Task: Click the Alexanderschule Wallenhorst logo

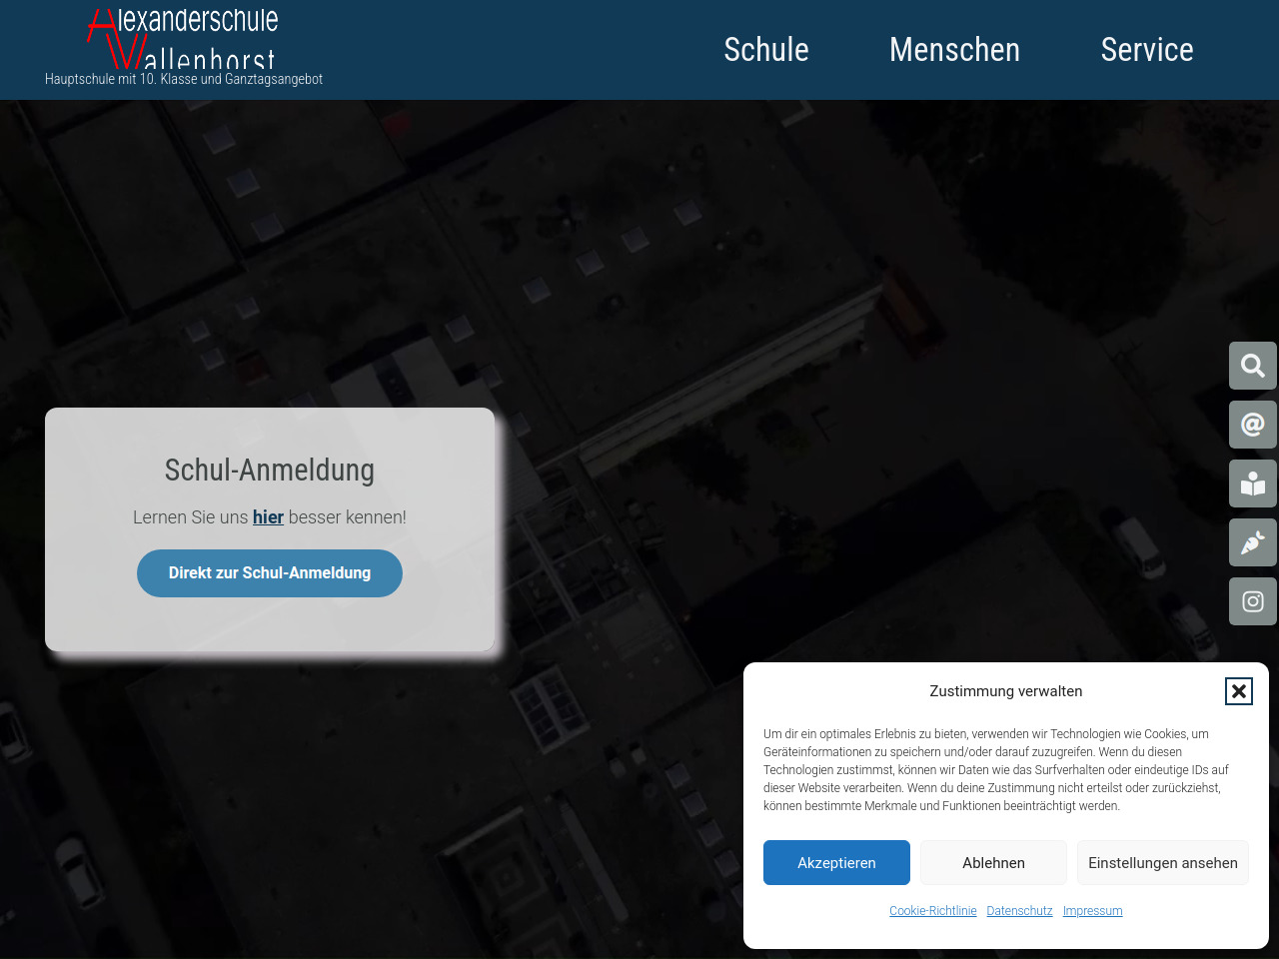Action: pos(183,38)
